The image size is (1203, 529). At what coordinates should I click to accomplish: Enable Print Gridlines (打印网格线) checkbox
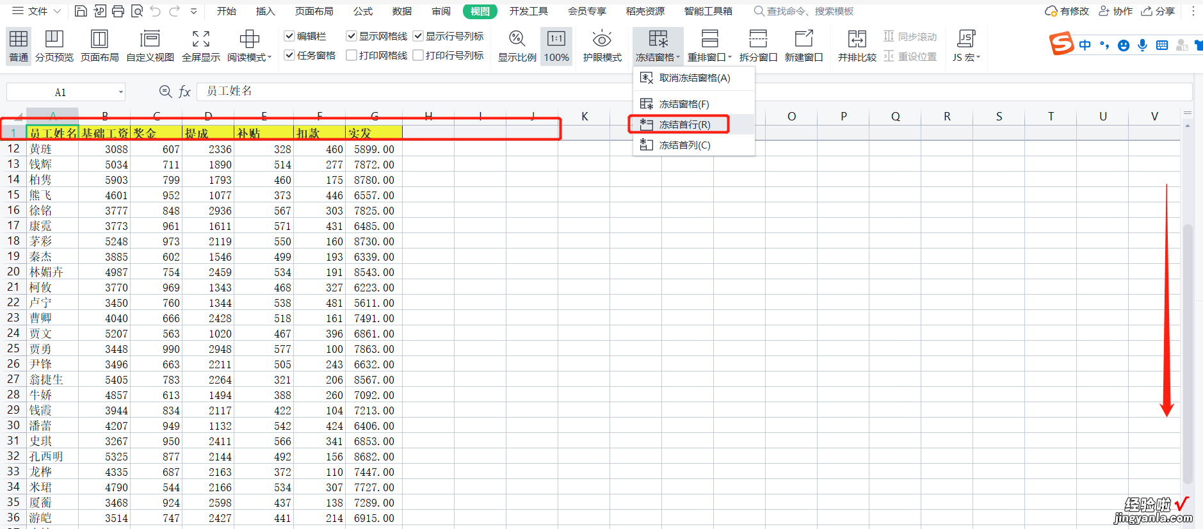351,55
